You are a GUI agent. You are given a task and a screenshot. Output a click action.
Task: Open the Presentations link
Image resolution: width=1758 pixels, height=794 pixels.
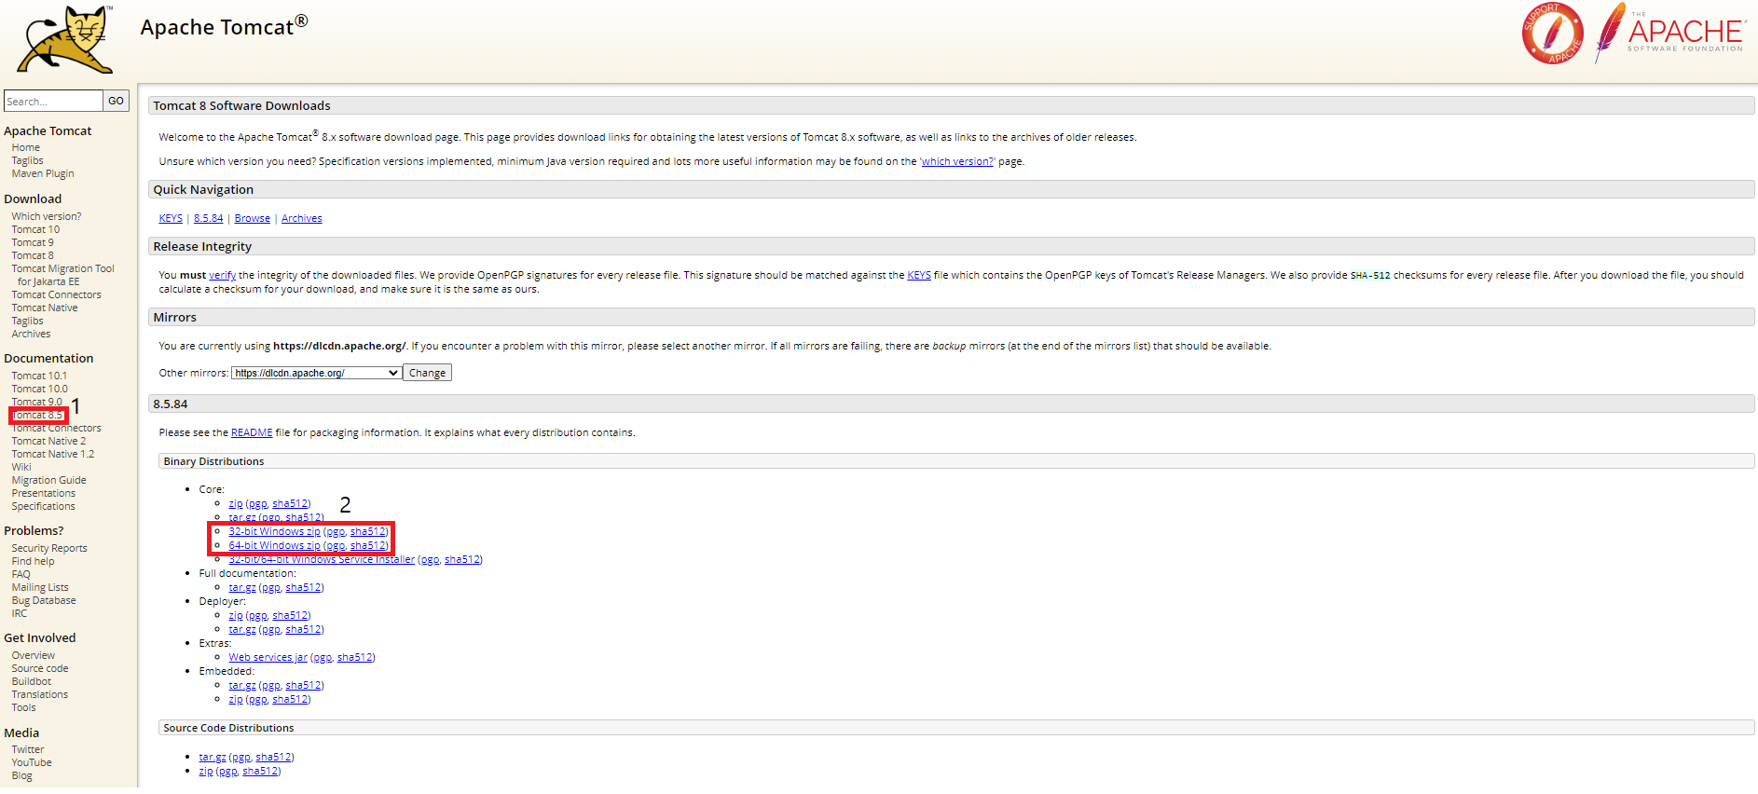coord(44,493)
